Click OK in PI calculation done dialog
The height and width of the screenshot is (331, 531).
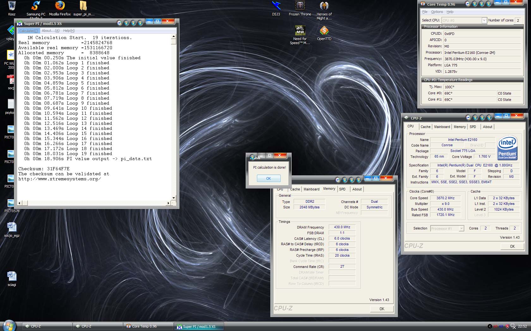pyautogui.click(x=269, y=178)
